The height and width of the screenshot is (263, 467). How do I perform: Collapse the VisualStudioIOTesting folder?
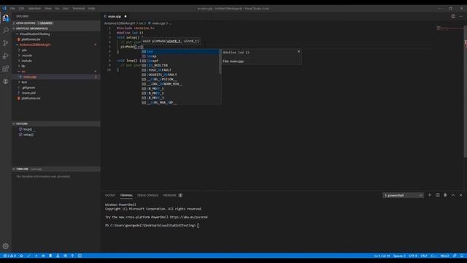pos(56,34)
